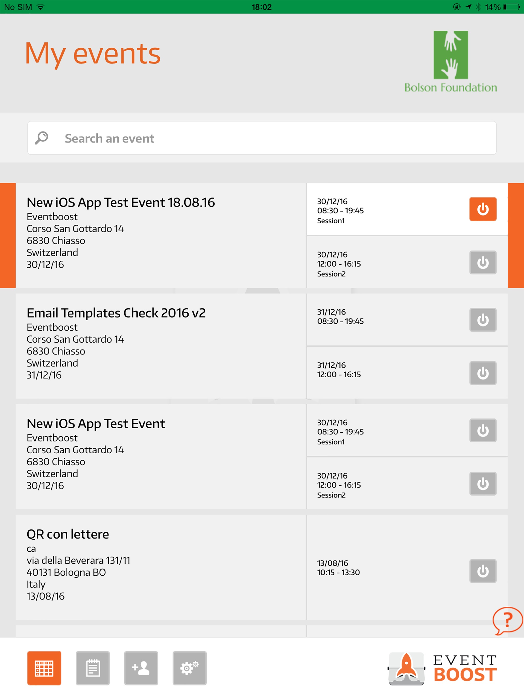Activate New iOS App Test Event Session1 power button
The height and width of the screenshot is (699, 524).
[x=483, y=430]
